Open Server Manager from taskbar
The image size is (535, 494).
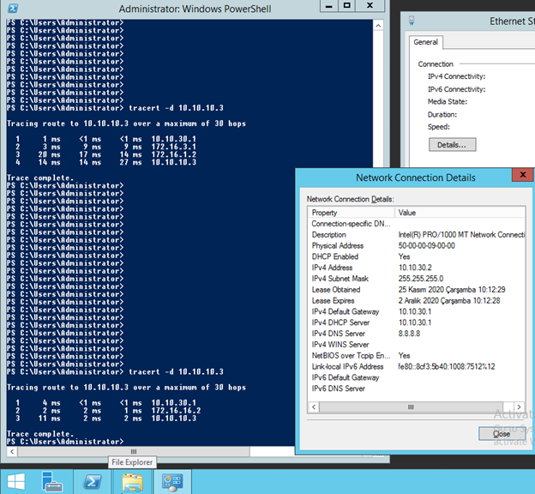click(51, 482)
